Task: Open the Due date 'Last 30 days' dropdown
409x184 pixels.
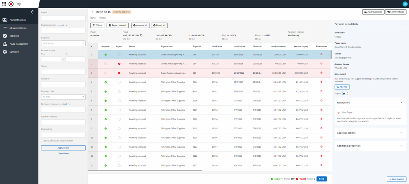Action: (63, 43)
